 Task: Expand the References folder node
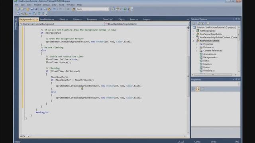(x=197, y=48)
